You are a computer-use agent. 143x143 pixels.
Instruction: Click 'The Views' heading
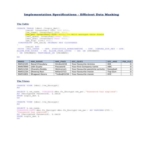23,81
